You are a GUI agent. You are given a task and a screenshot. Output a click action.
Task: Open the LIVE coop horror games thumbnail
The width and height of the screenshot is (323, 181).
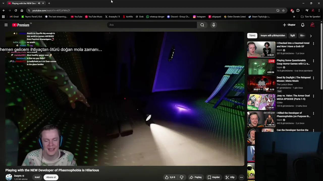(x=261, y=67)
